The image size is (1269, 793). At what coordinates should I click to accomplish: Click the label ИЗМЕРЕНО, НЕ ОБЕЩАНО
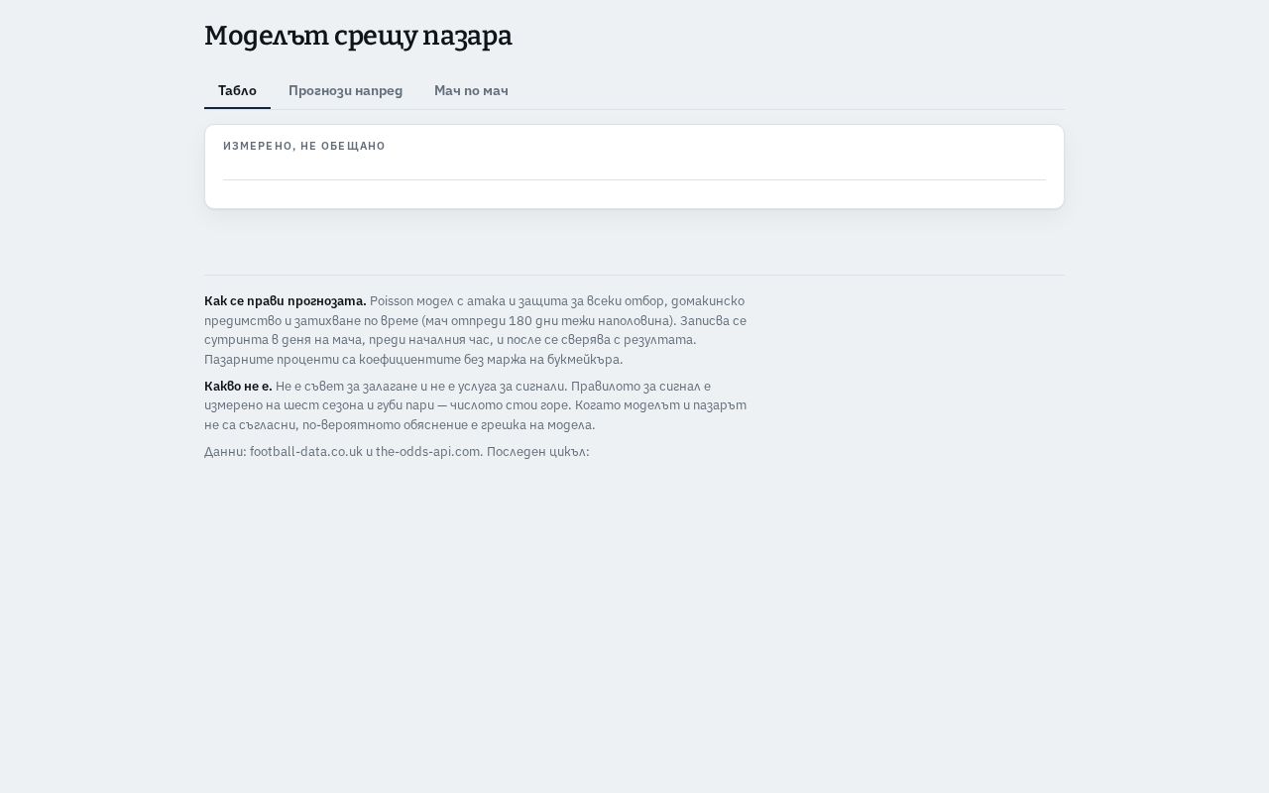coord(304,146)
